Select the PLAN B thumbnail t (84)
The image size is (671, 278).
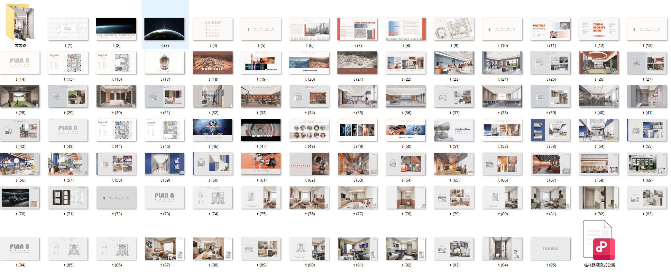click(20, 248)
